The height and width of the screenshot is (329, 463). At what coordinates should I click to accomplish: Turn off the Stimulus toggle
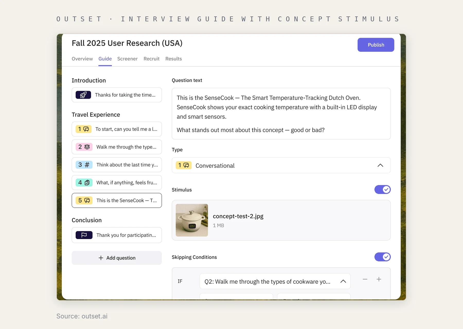(x=382, y=189)
